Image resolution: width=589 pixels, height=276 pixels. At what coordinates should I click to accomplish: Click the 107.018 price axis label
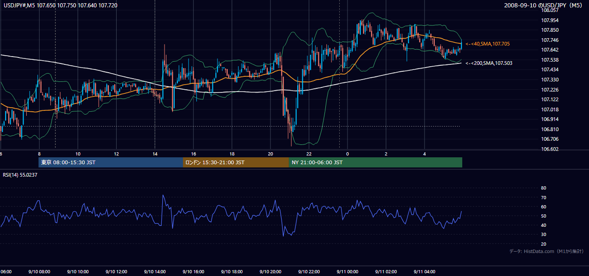pyautogui.click(x=549, y=109)
